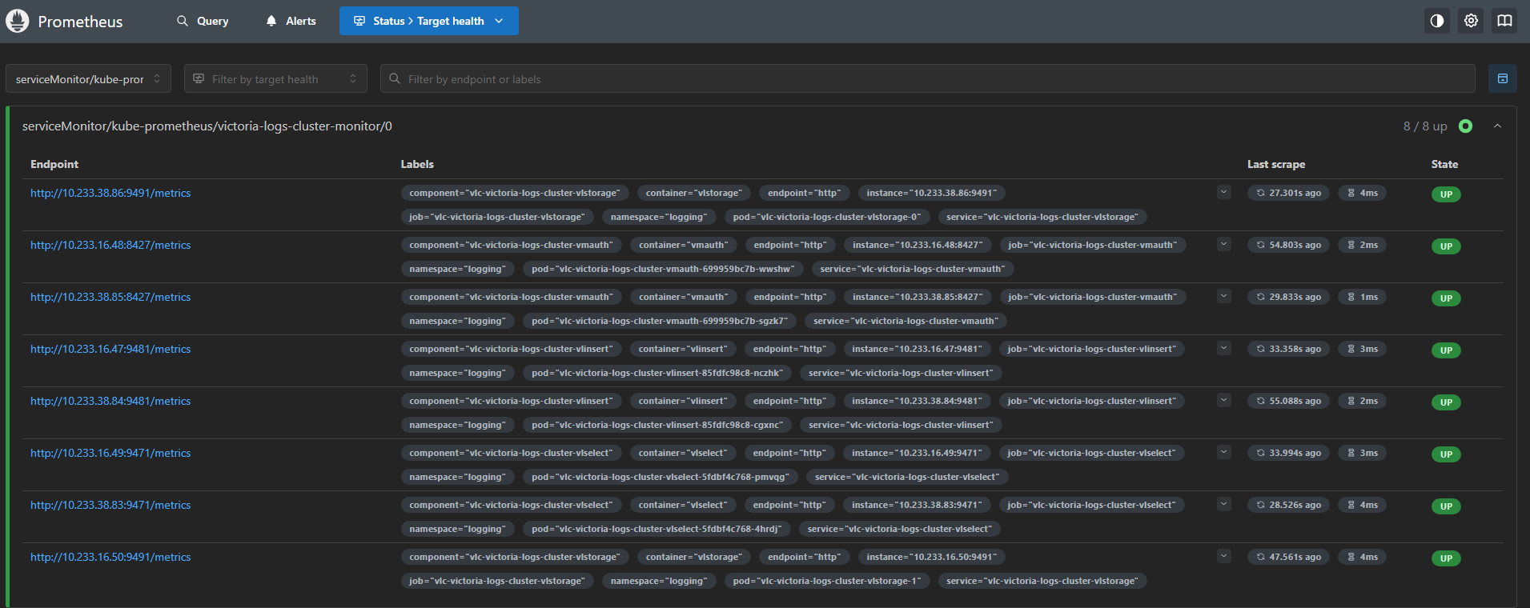This screenshot has width=1530, height=608.
Task: Open the Query page
Action: click(203, 21)
